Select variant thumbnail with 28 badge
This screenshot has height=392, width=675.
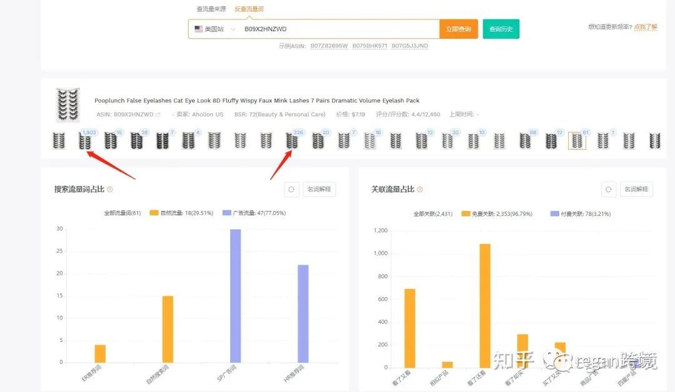(136, 140)
